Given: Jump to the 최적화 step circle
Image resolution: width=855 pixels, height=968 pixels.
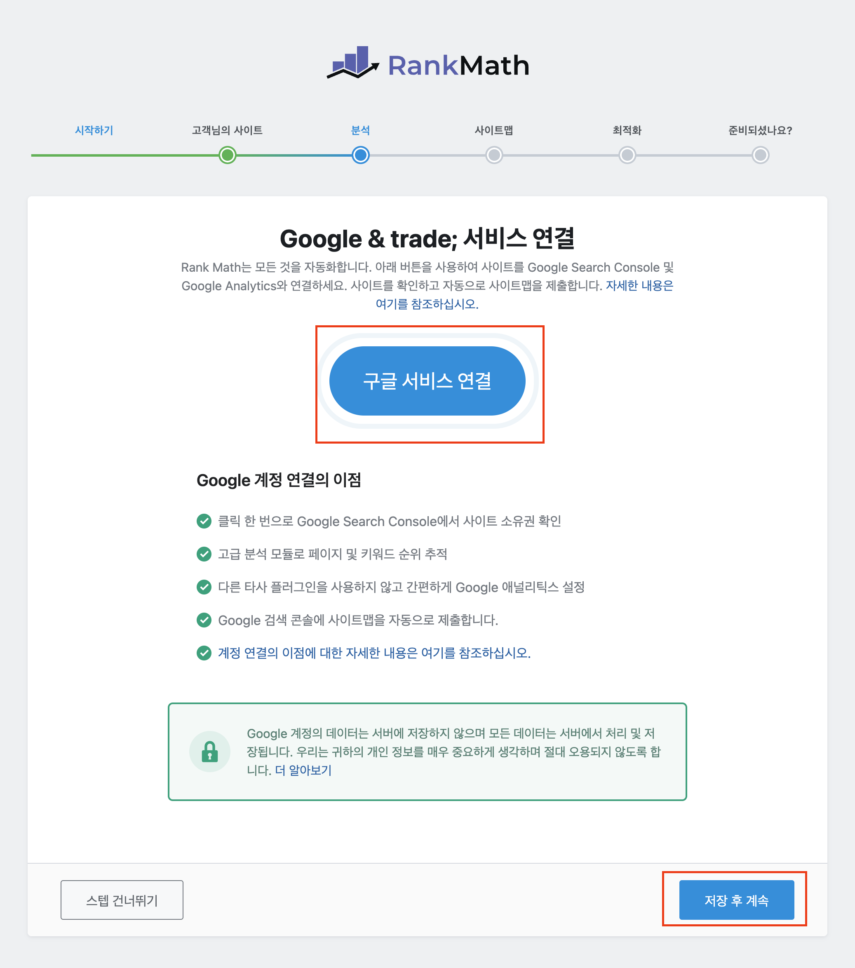Looking at the screenshot, I should (627, 155).
